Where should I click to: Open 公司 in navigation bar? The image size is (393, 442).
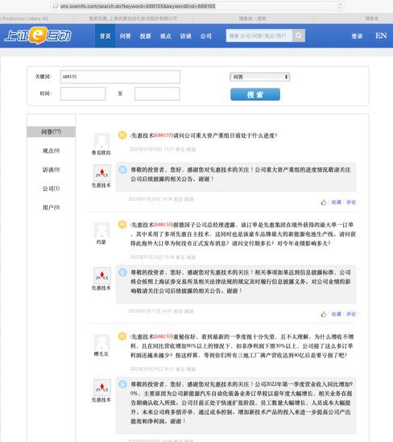[x=206, y=35]
